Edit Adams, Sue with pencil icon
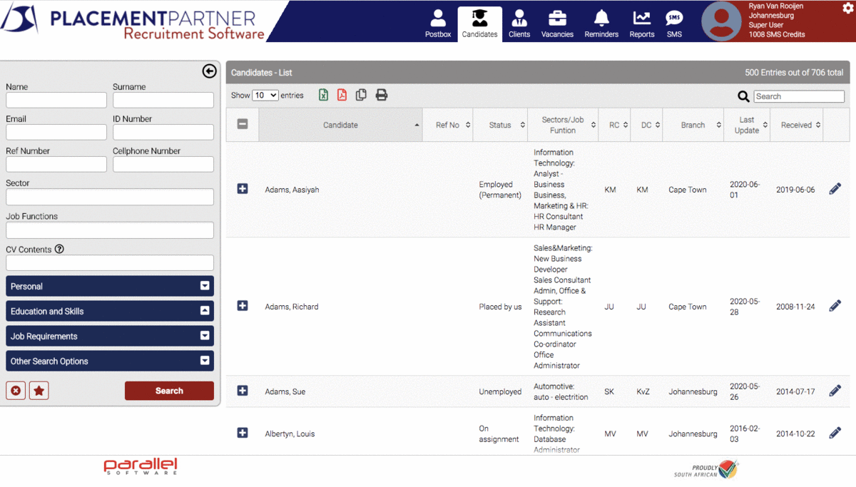856x487 pixels. tap(835, 391)
